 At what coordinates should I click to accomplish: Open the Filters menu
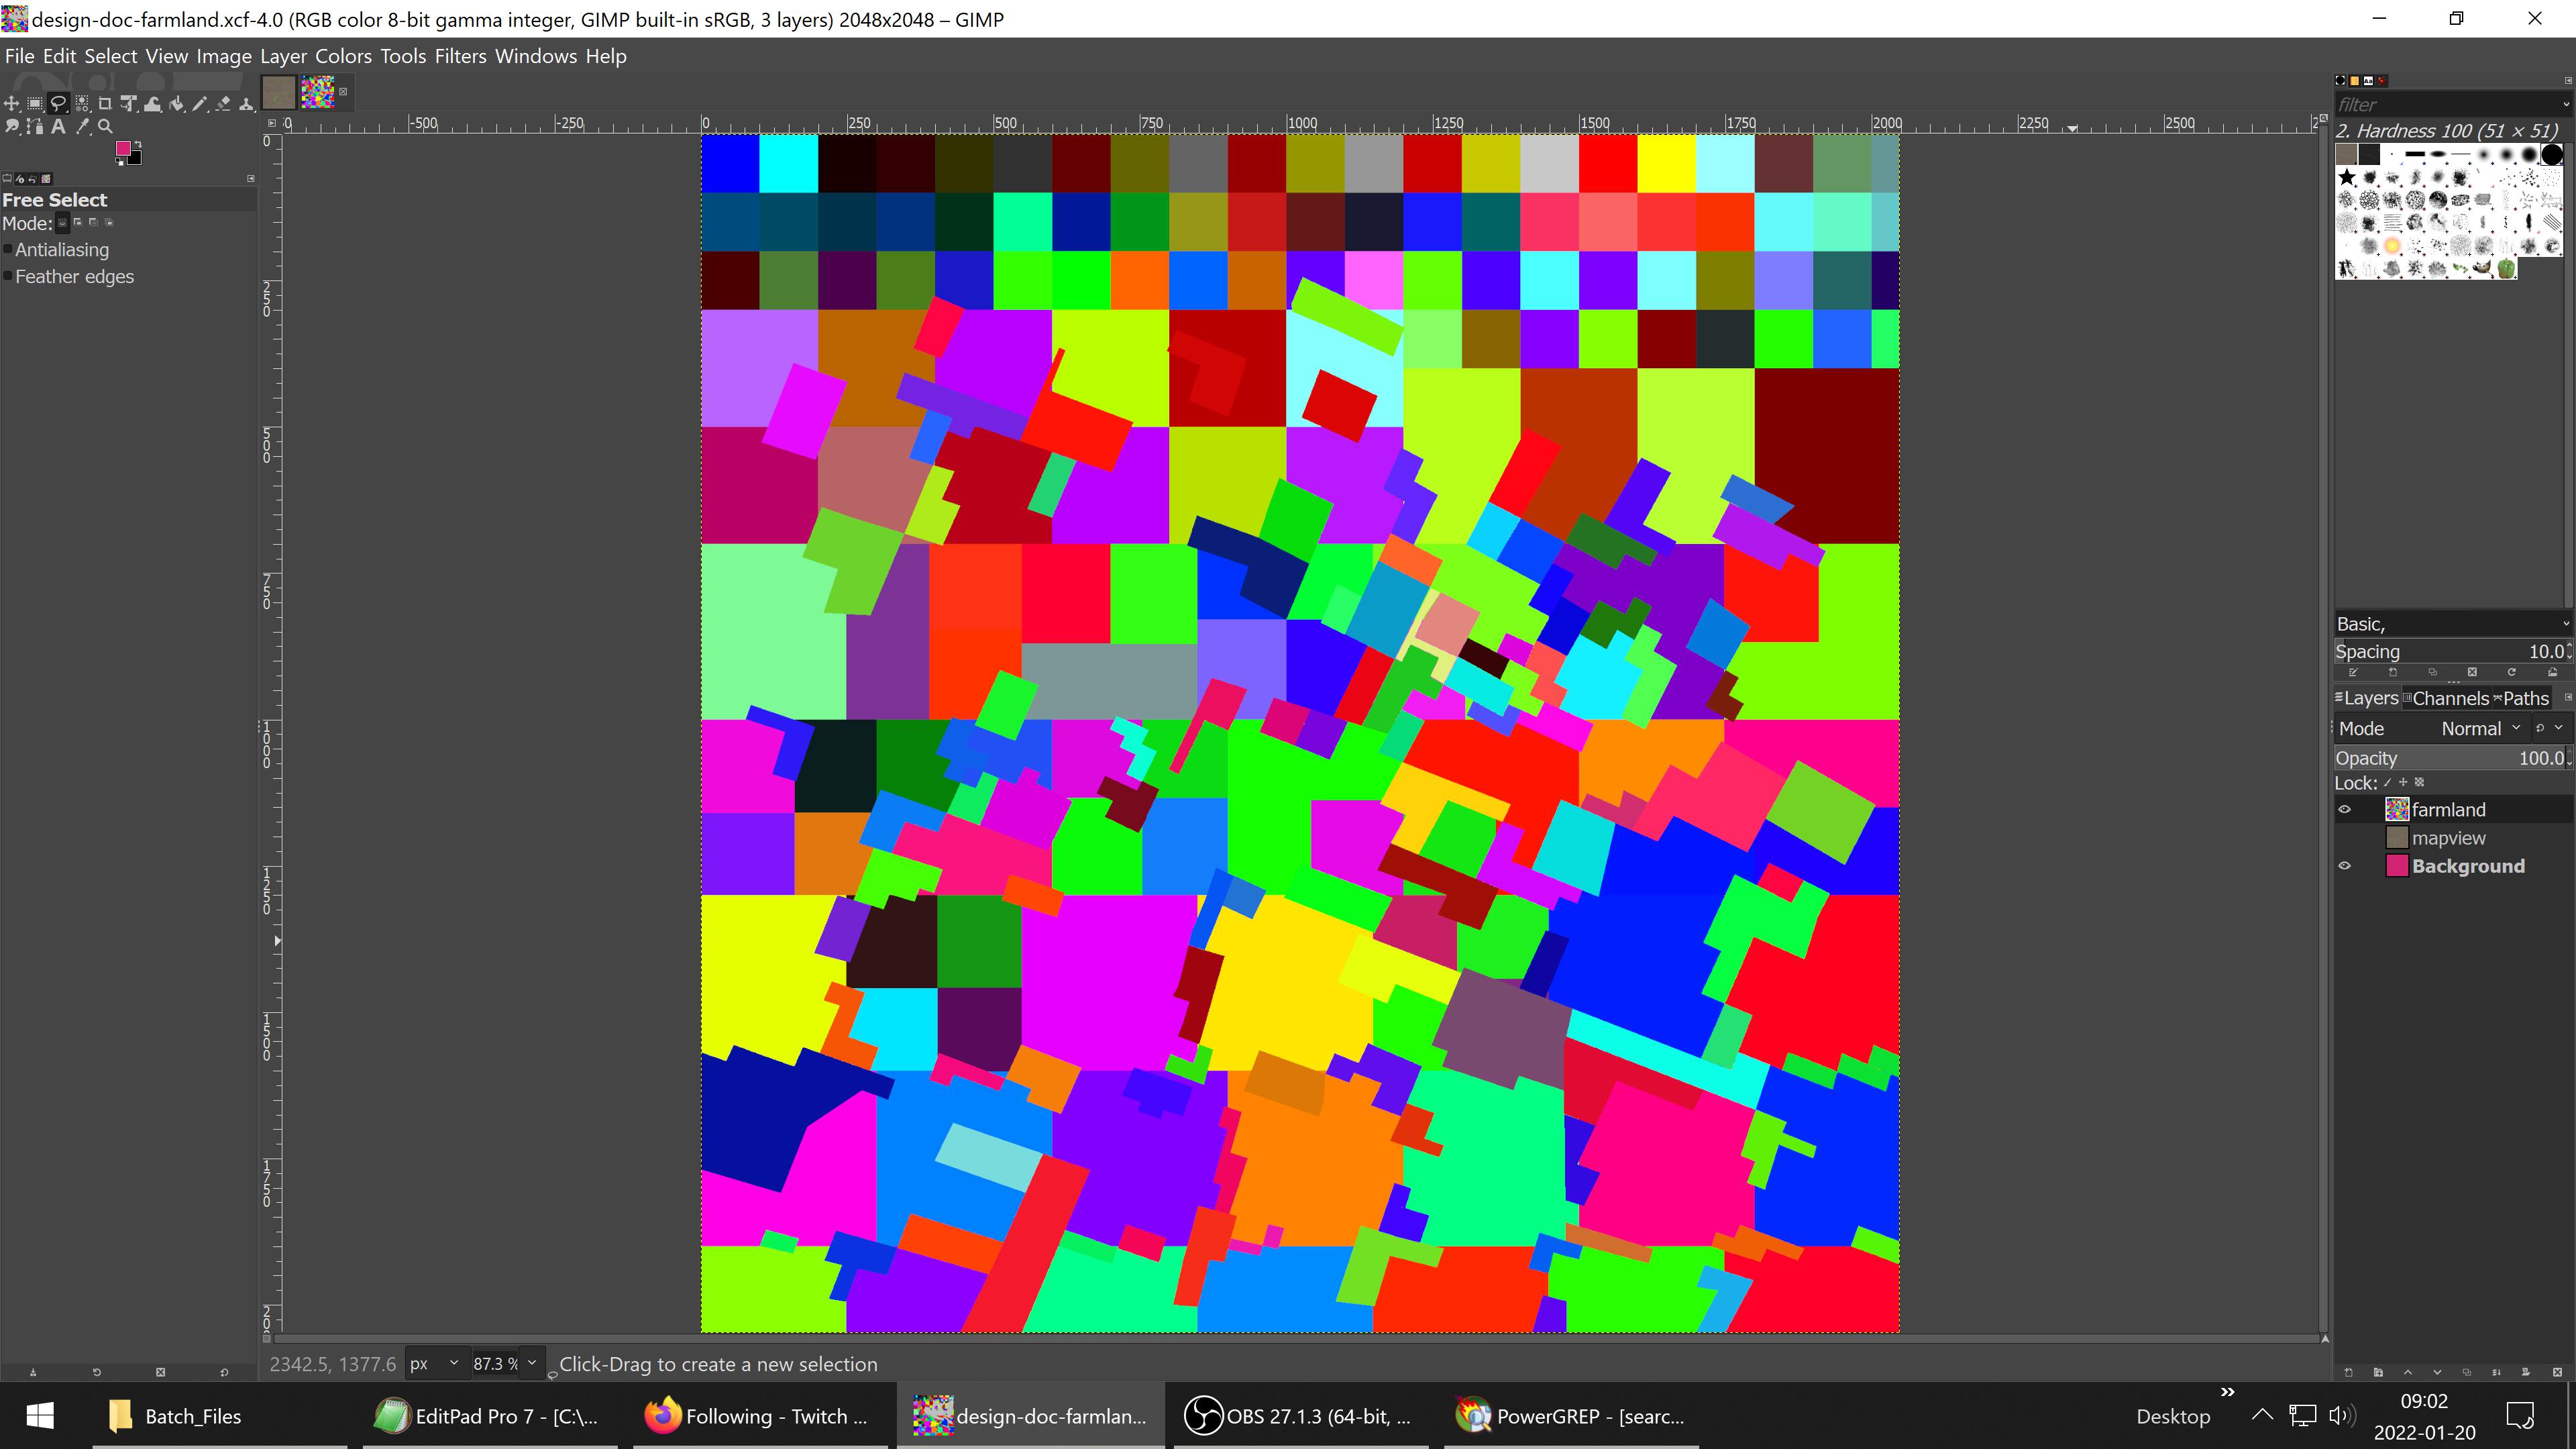tap(460, 57)
